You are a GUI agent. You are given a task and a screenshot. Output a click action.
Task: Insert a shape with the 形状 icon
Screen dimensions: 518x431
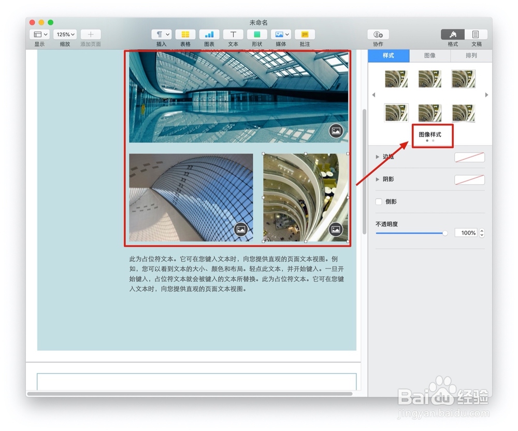point(256,35)
